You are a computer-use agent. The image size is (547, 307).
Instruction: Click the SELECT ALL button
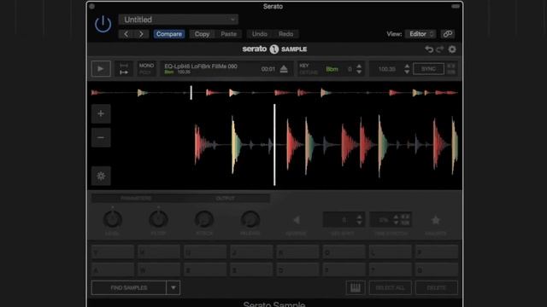pyautogui.click(x=390, y=288)
